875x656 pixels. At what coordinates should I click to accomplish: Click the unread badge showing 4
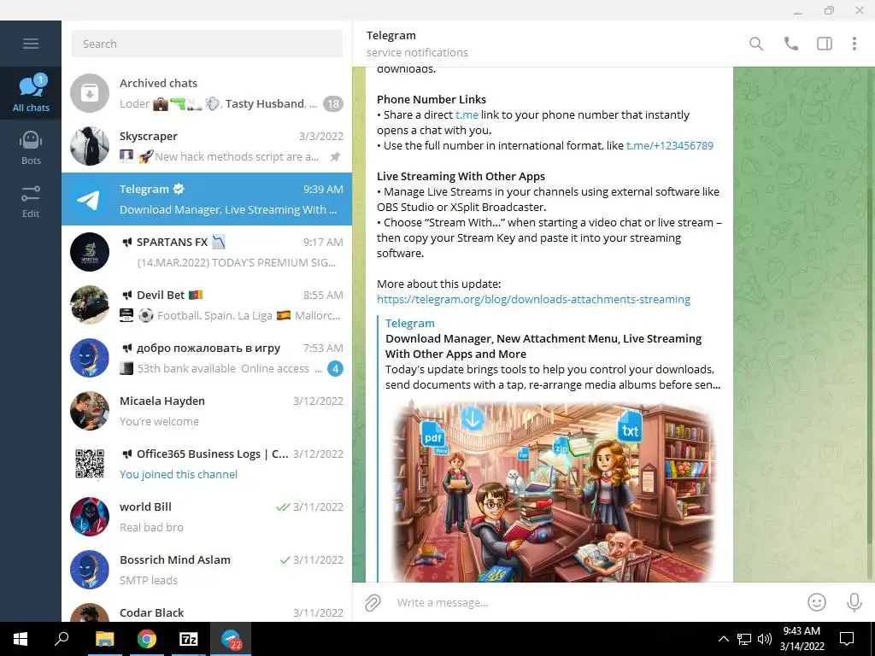pos(335,369)
